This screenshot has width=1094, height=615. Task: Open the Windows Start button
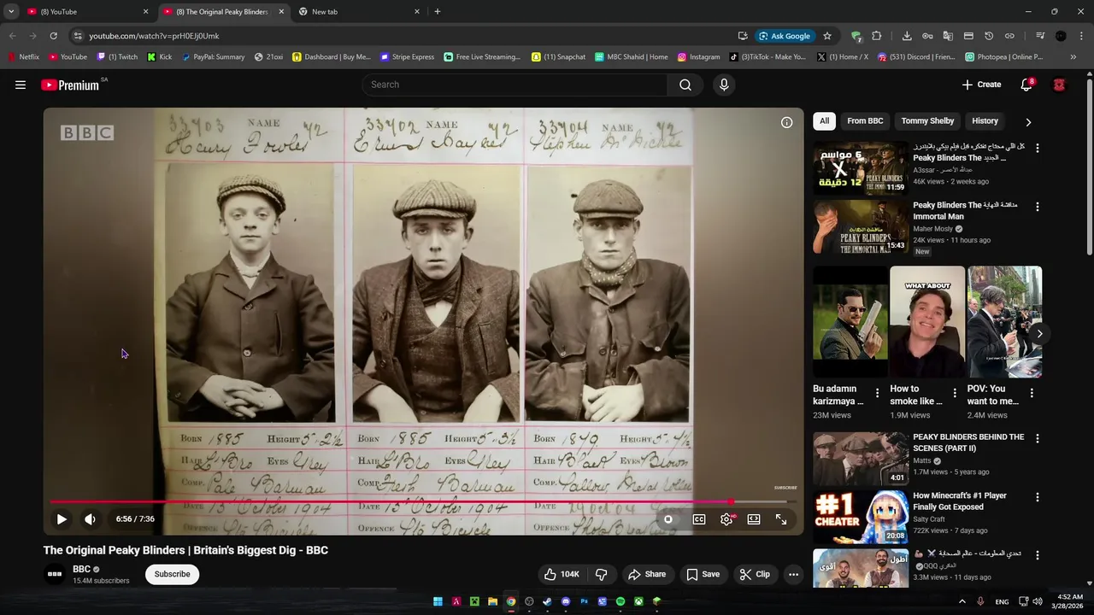[x=438, y=601]
